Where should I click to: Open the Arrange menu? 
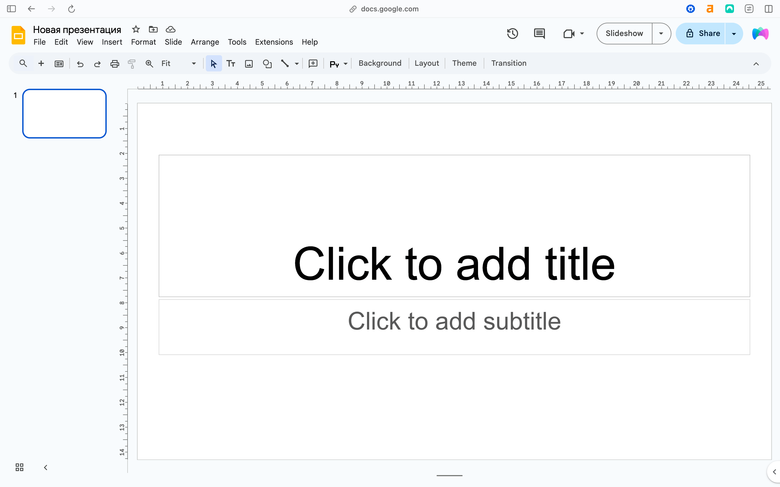click(205, 42)
